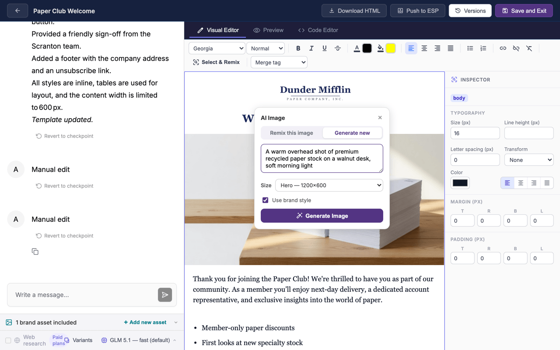Revert to checkpoint under Template updated
The height and width of the screenshot is (350, 560).
65,136
